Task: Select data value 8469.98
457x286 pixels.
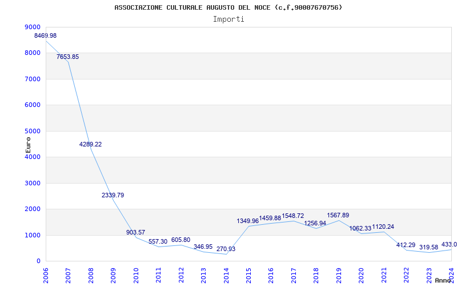Action: coord(46,35)
